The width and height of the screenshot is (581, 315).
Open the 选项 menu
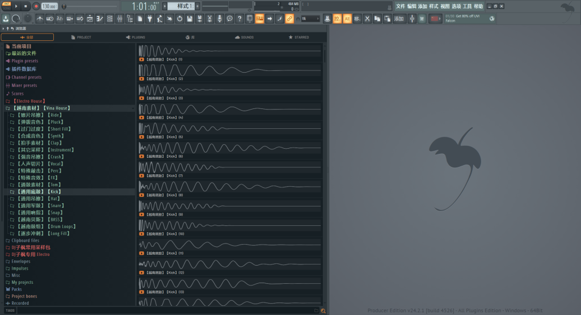[456, 6]
